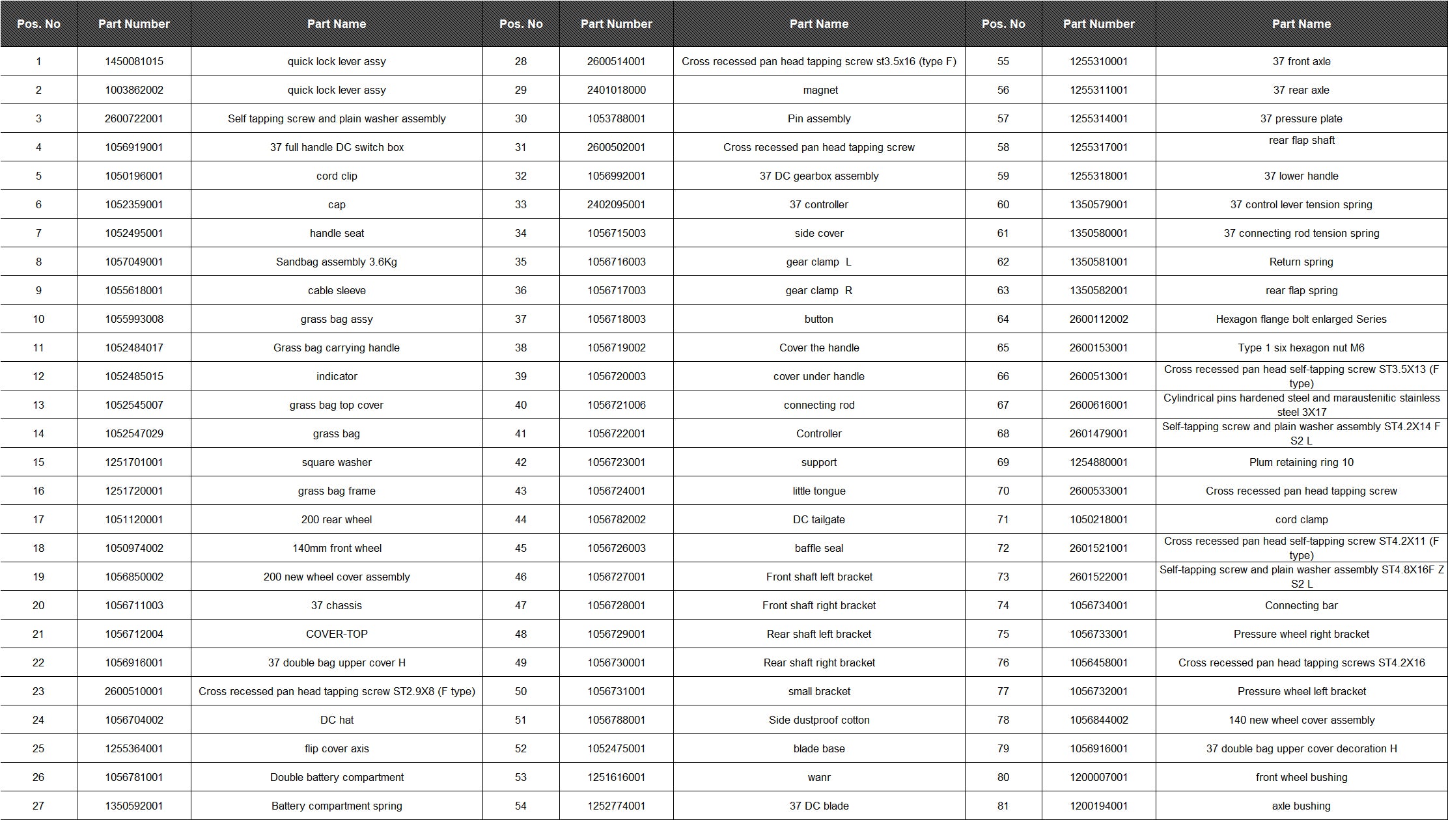Click the third Part Name column header
This screenshot has width=1448, height=820.
coord(1301,24)
